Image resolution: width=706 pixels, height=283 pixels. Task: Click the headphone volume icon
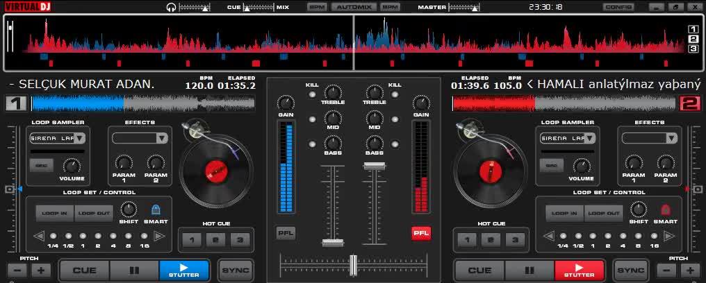coord(171,7)
